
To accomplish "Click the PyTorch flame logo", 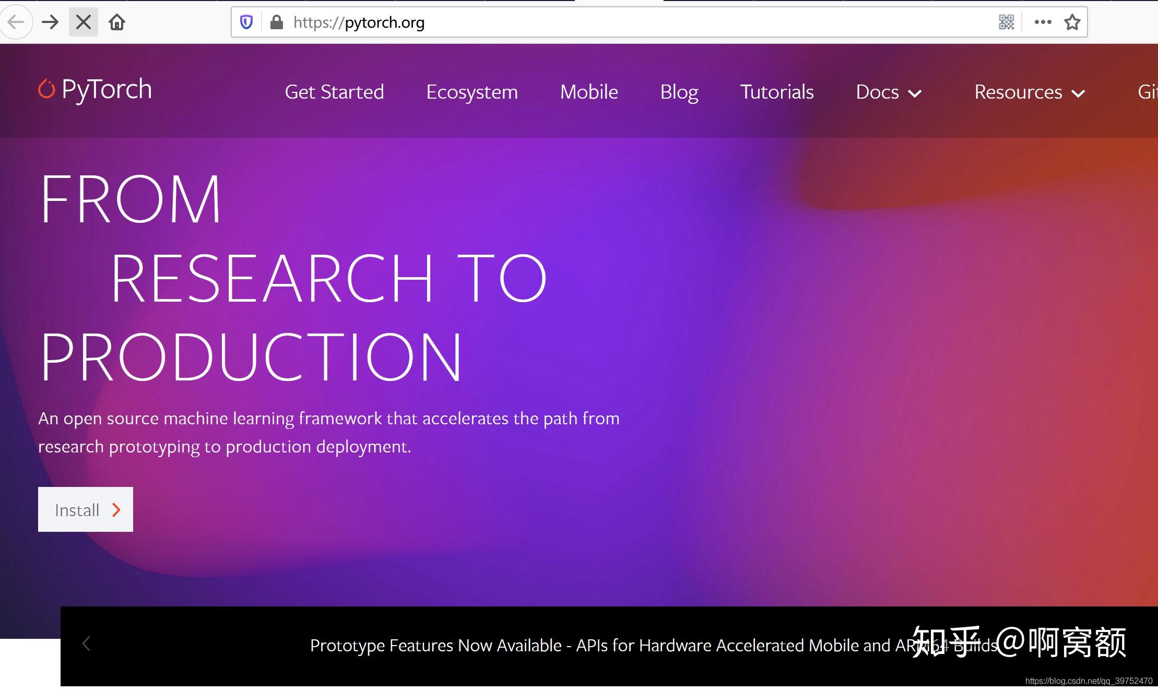I will 46,89.
